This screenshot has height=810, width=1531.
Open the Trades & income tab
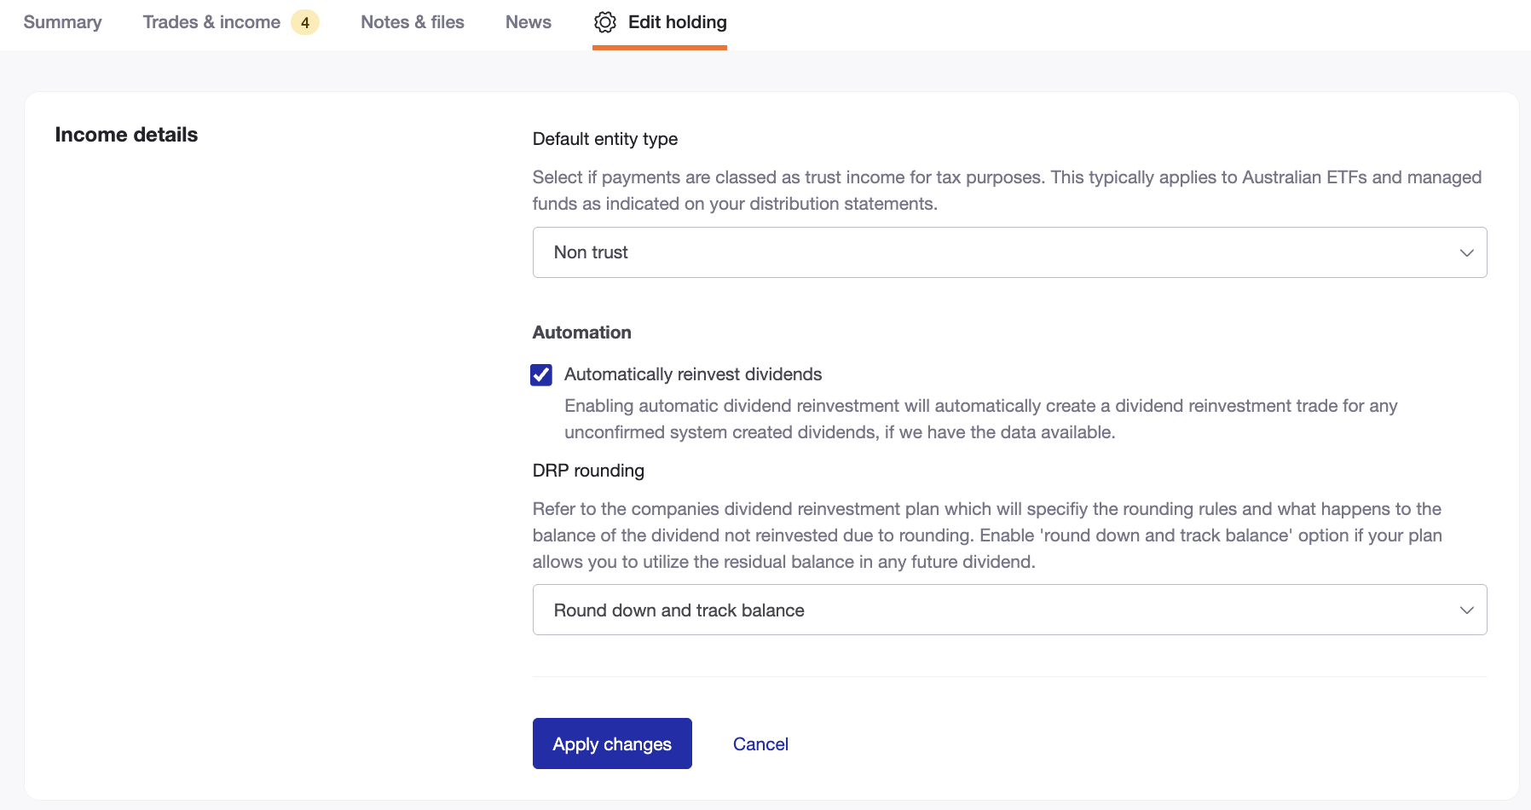[211, 22]
